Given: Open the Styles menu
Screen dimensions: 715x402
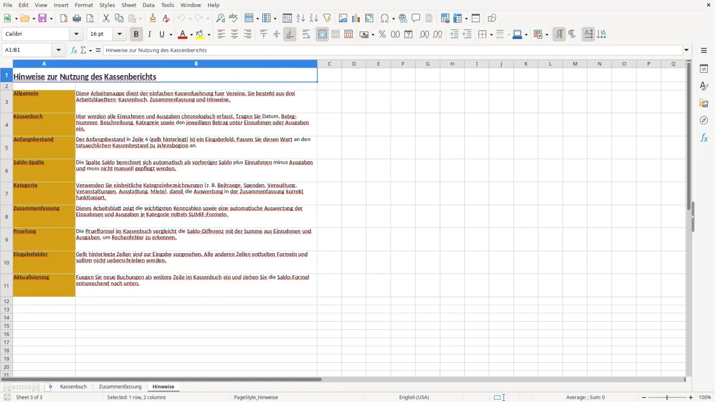Looking at the screenshot, I should pyautogui.click(x=107, y=5).
